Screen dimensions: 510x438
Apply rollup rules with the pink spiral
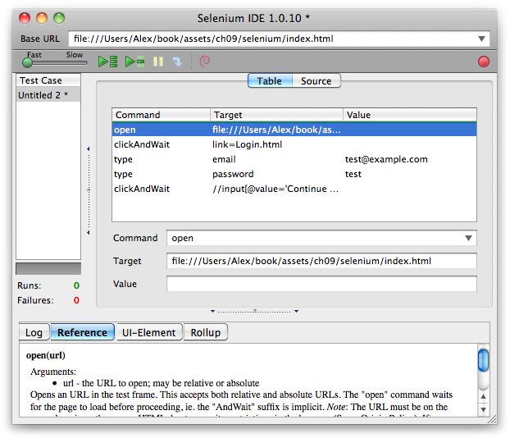[205, 62]
